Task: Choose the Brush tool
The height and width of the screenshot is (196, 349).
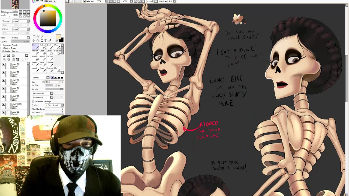Action: point(50,47)
